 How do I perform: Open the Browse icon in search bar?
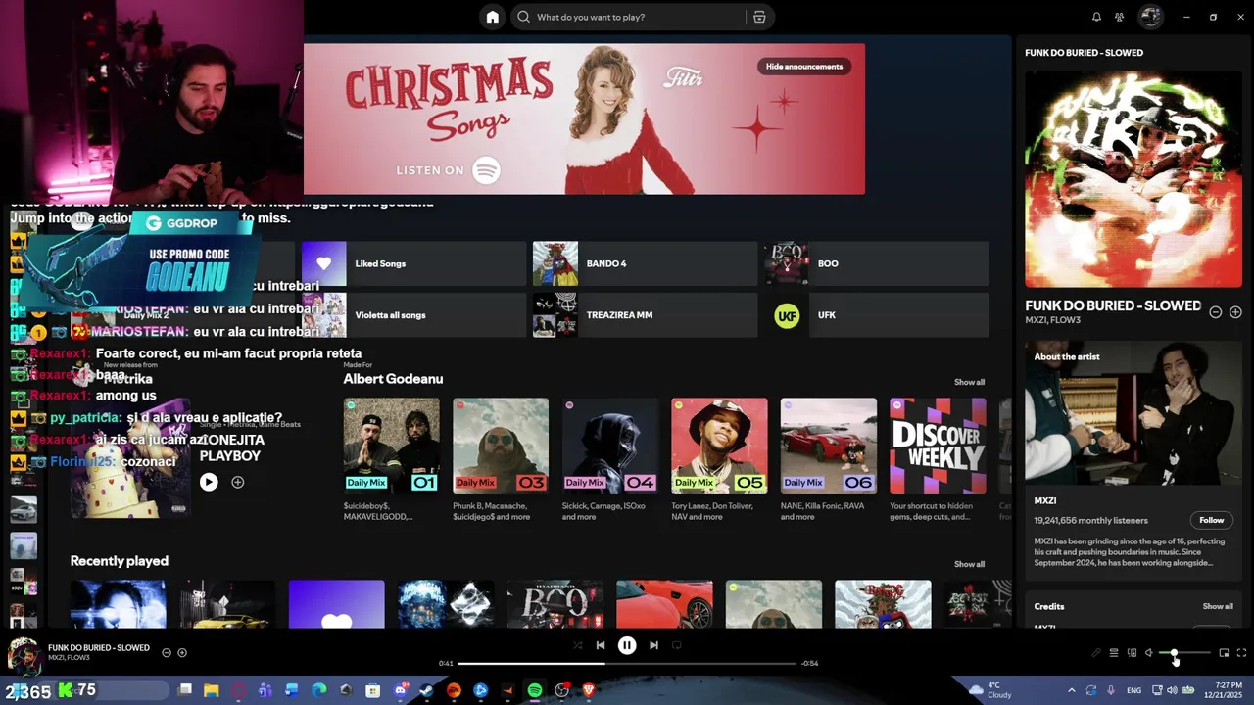tap(759, 17)
